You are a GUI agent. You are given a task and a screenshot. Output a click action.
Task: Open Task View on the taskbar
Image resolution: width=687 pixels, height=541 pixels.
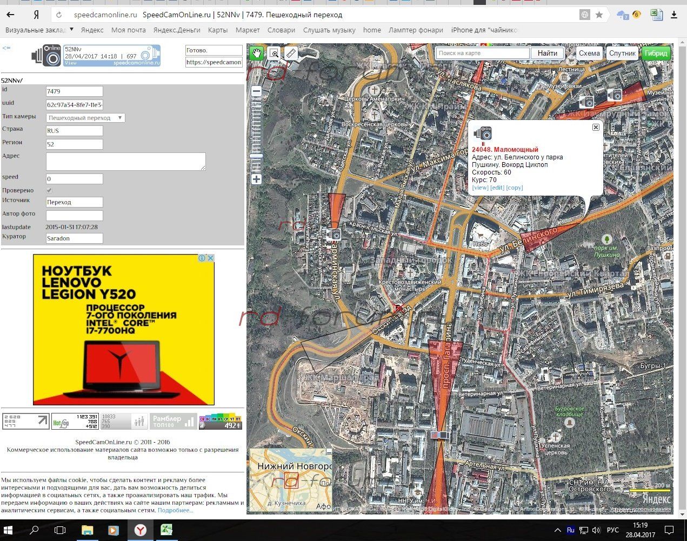tap(60, 530)
